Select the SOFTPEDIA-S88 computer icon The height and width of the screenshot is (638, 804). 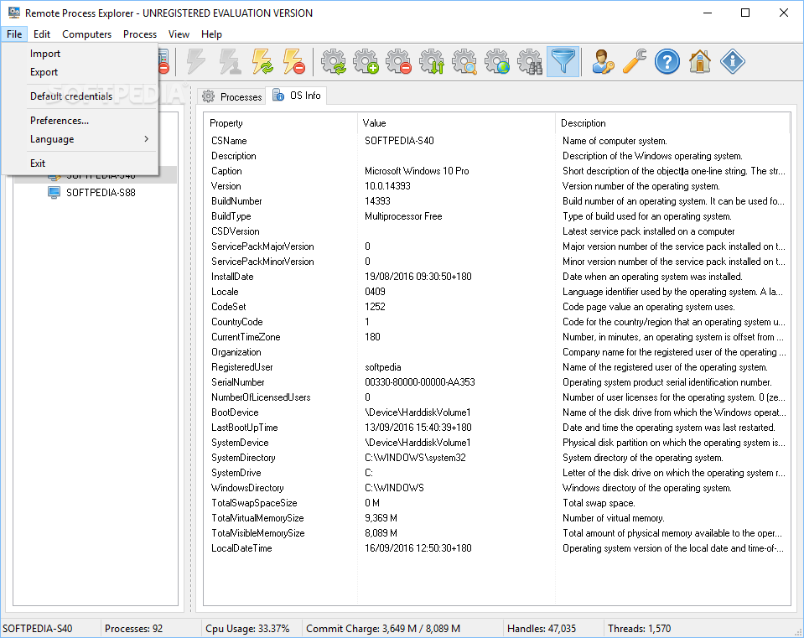(54, 193)
